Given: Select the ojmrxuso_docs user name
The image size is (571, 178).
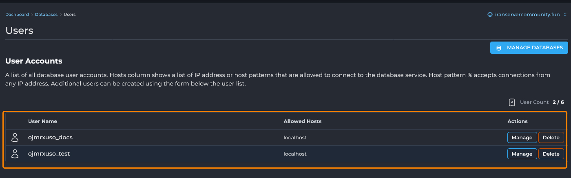Looking at the screenshot, I should [x=50, y=138].
